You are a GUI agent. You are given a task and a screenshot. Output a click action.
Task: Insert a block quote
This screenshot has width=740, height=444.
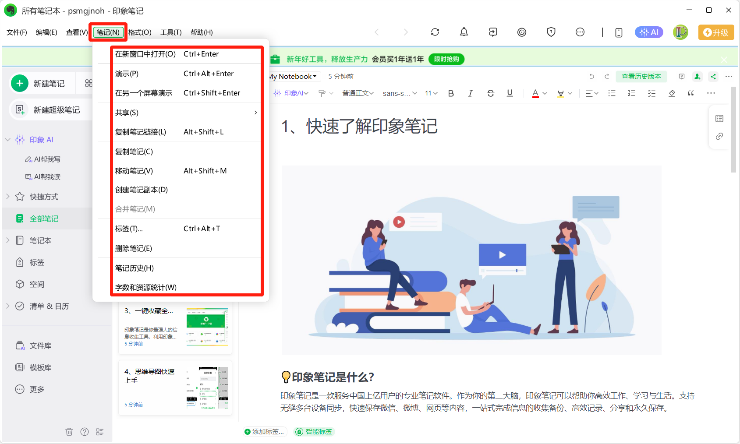691,93
